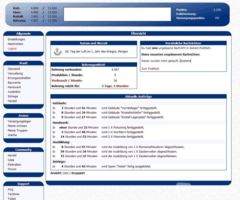Screen dimensions: 240x200
Task: Go to Verwaltung under Stadt
Action: click(x=15, y=73)
